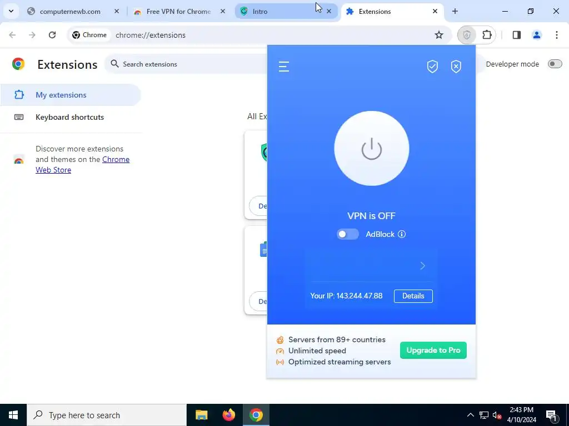Image resolution: width=569 pixels, height=426 pixels.
Task: Open IP Details button
Action: pos(413,296)
